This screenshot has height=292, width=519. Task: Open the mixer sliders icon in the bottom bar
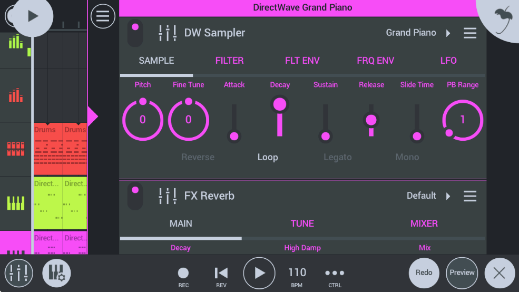18,273
